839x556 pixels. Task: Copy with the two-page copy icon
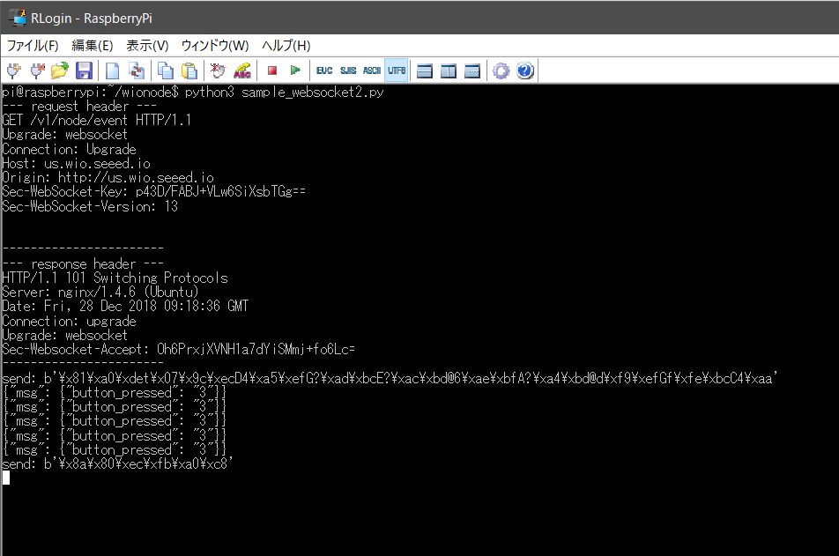tap(166, 70)
